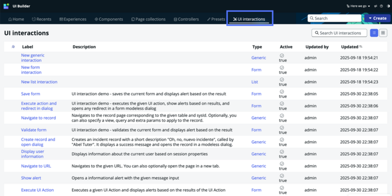The width and height of the screenshot is (392, 196).
Task: Click Form type for Validate form row
Action: [256, 130]
